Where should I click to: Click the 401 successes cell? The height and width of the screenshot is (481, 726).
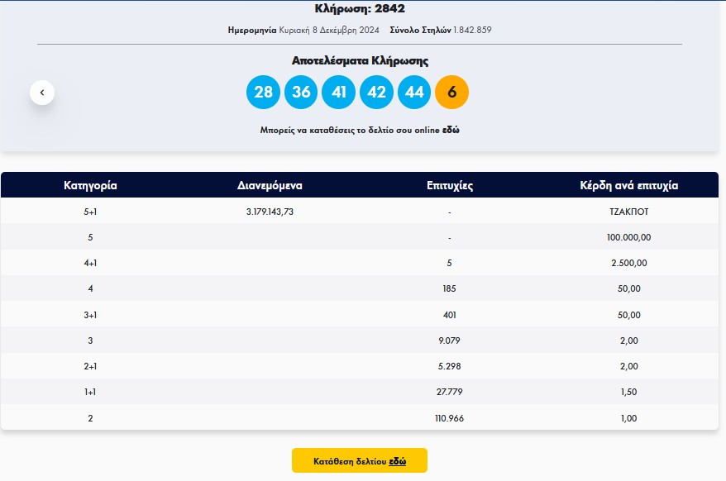tap(449, 315)
